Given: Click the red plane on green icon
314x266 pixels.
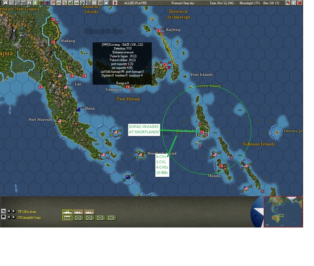Looking at the screenshot, I should (41, 3).
